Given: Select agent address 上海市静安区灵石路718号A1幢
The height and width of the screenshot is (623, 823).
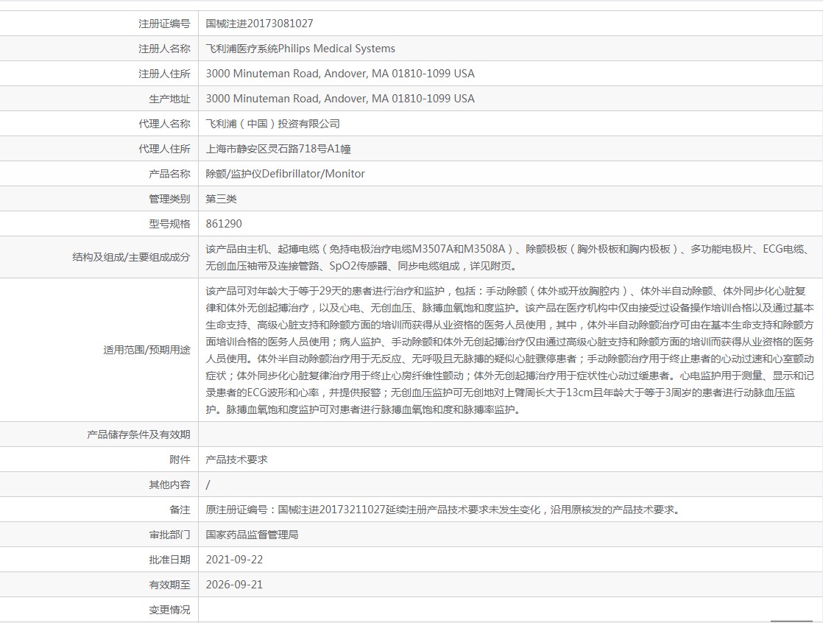Looking at the screenshot, I should pos(278,149).
